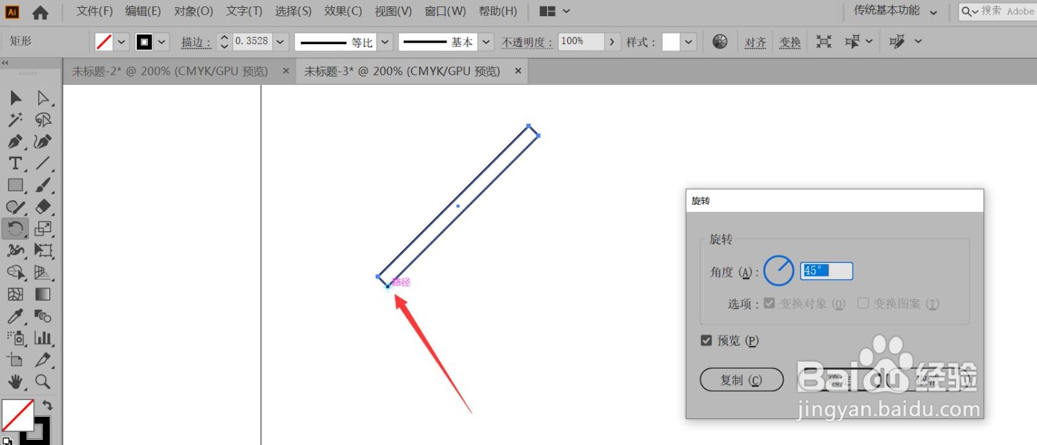Pick the Magic Wand tool
The height and width of the screenshot is (445, 1037).
point(16,120)
